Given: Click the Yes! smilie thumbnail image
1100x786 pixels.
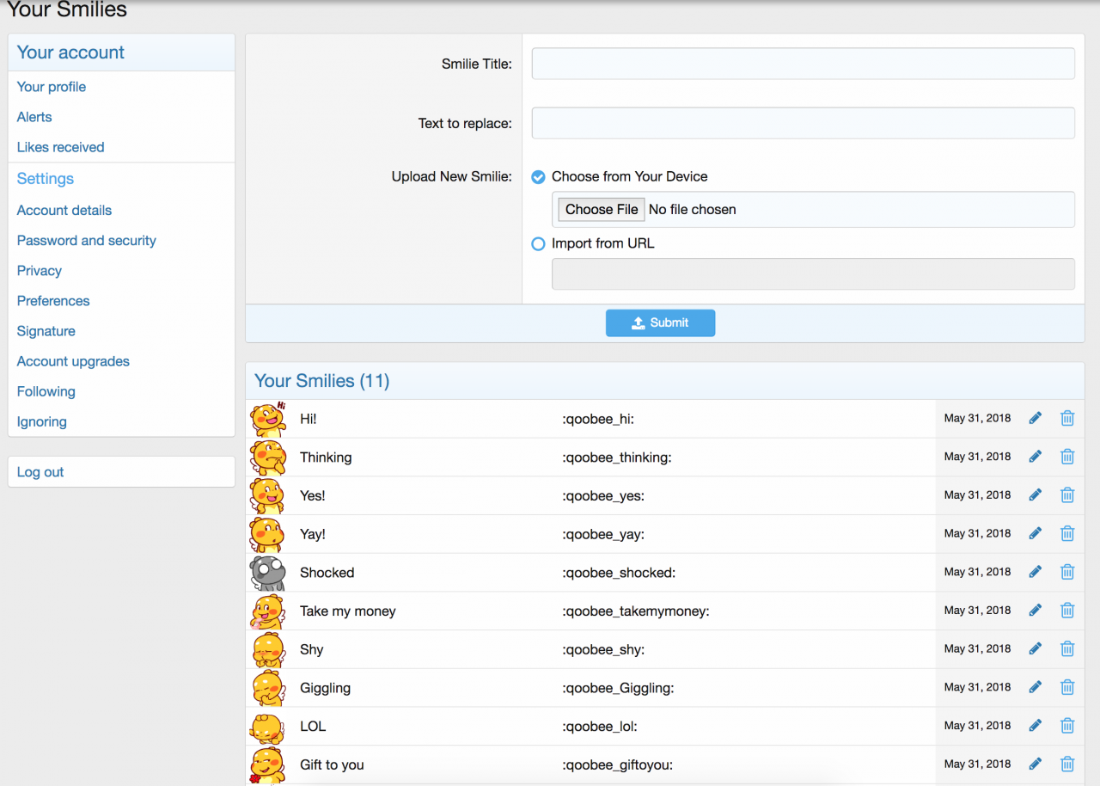Looking at the screenshot, I should click(267, 496).
